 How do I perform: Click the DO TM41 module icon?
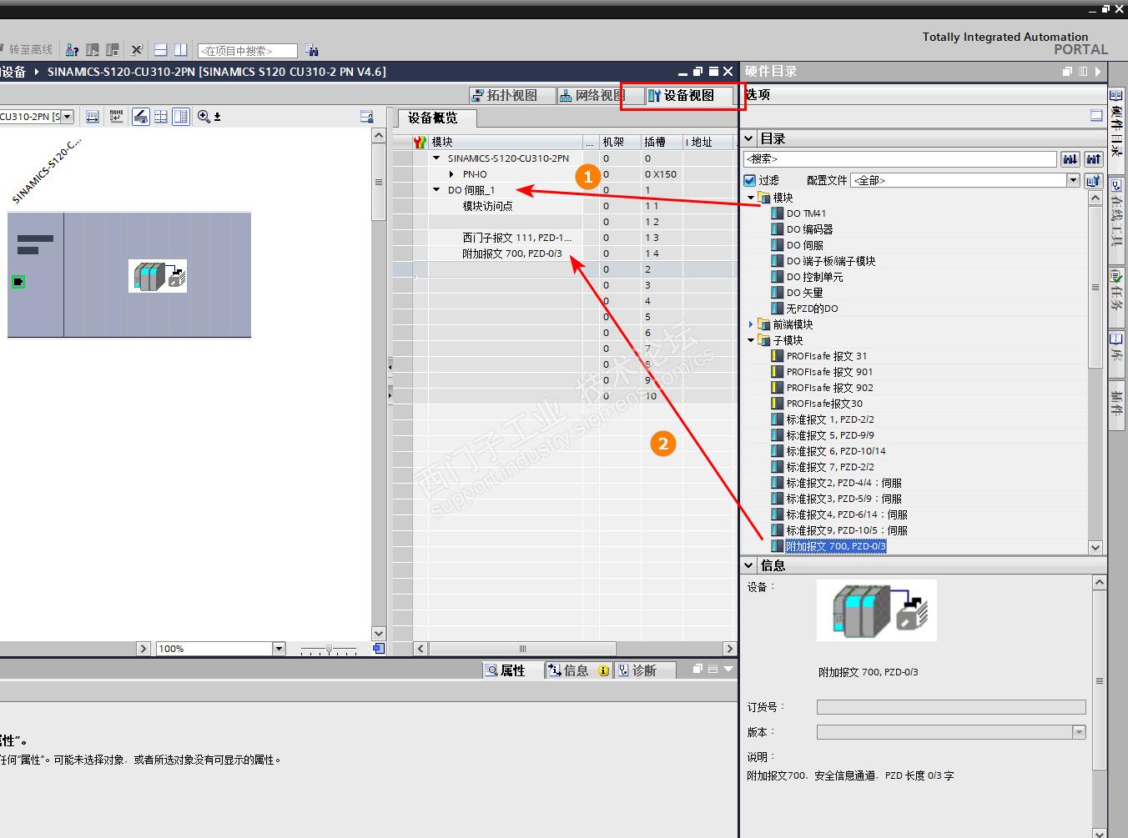(x=778, y=213)
